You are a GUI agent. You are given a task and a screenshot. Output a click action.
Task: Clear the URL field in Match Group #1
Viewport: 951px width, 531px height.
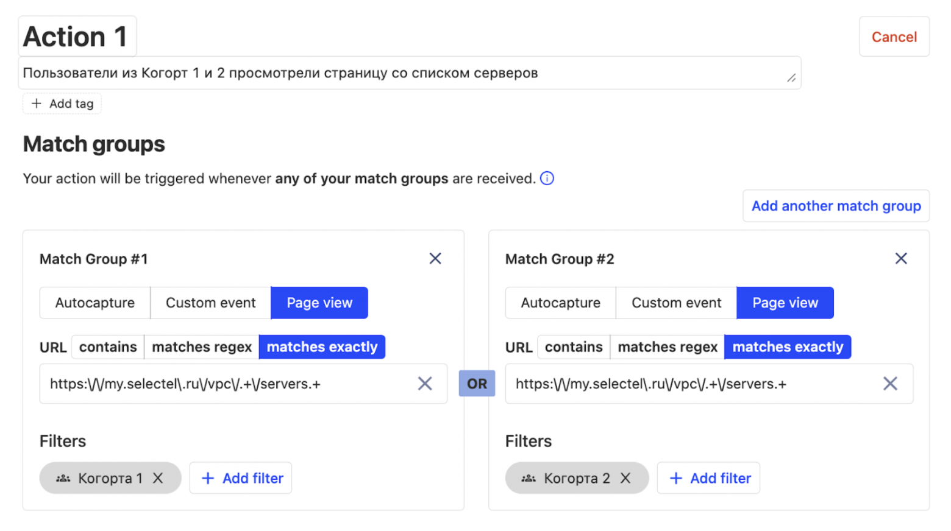[x=425, y=384]
